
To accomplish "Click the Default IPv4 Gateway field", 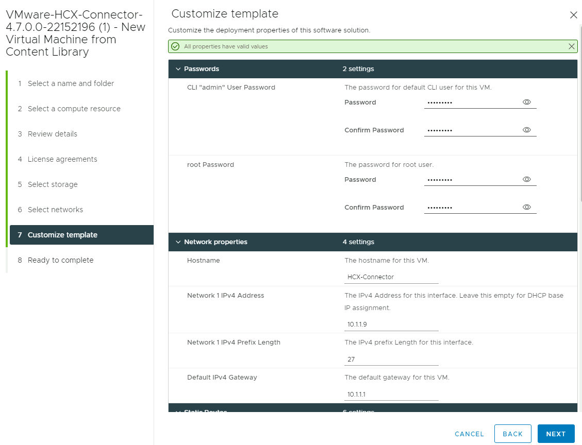I will 391,394.
